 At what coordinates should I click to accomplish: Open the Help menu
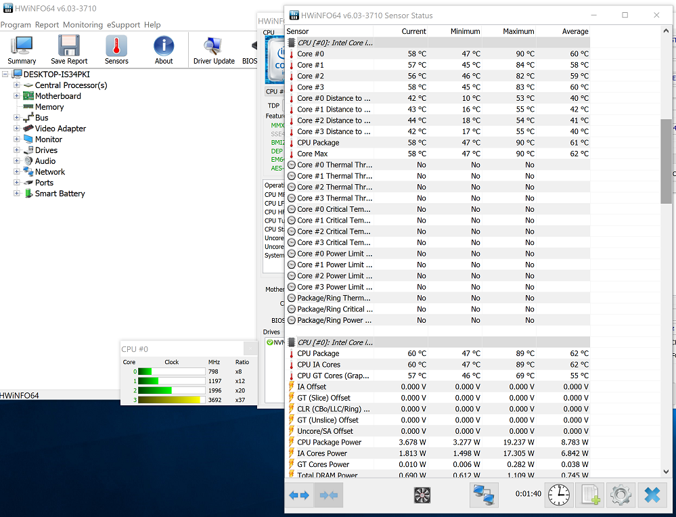click(x=152, y=25)
